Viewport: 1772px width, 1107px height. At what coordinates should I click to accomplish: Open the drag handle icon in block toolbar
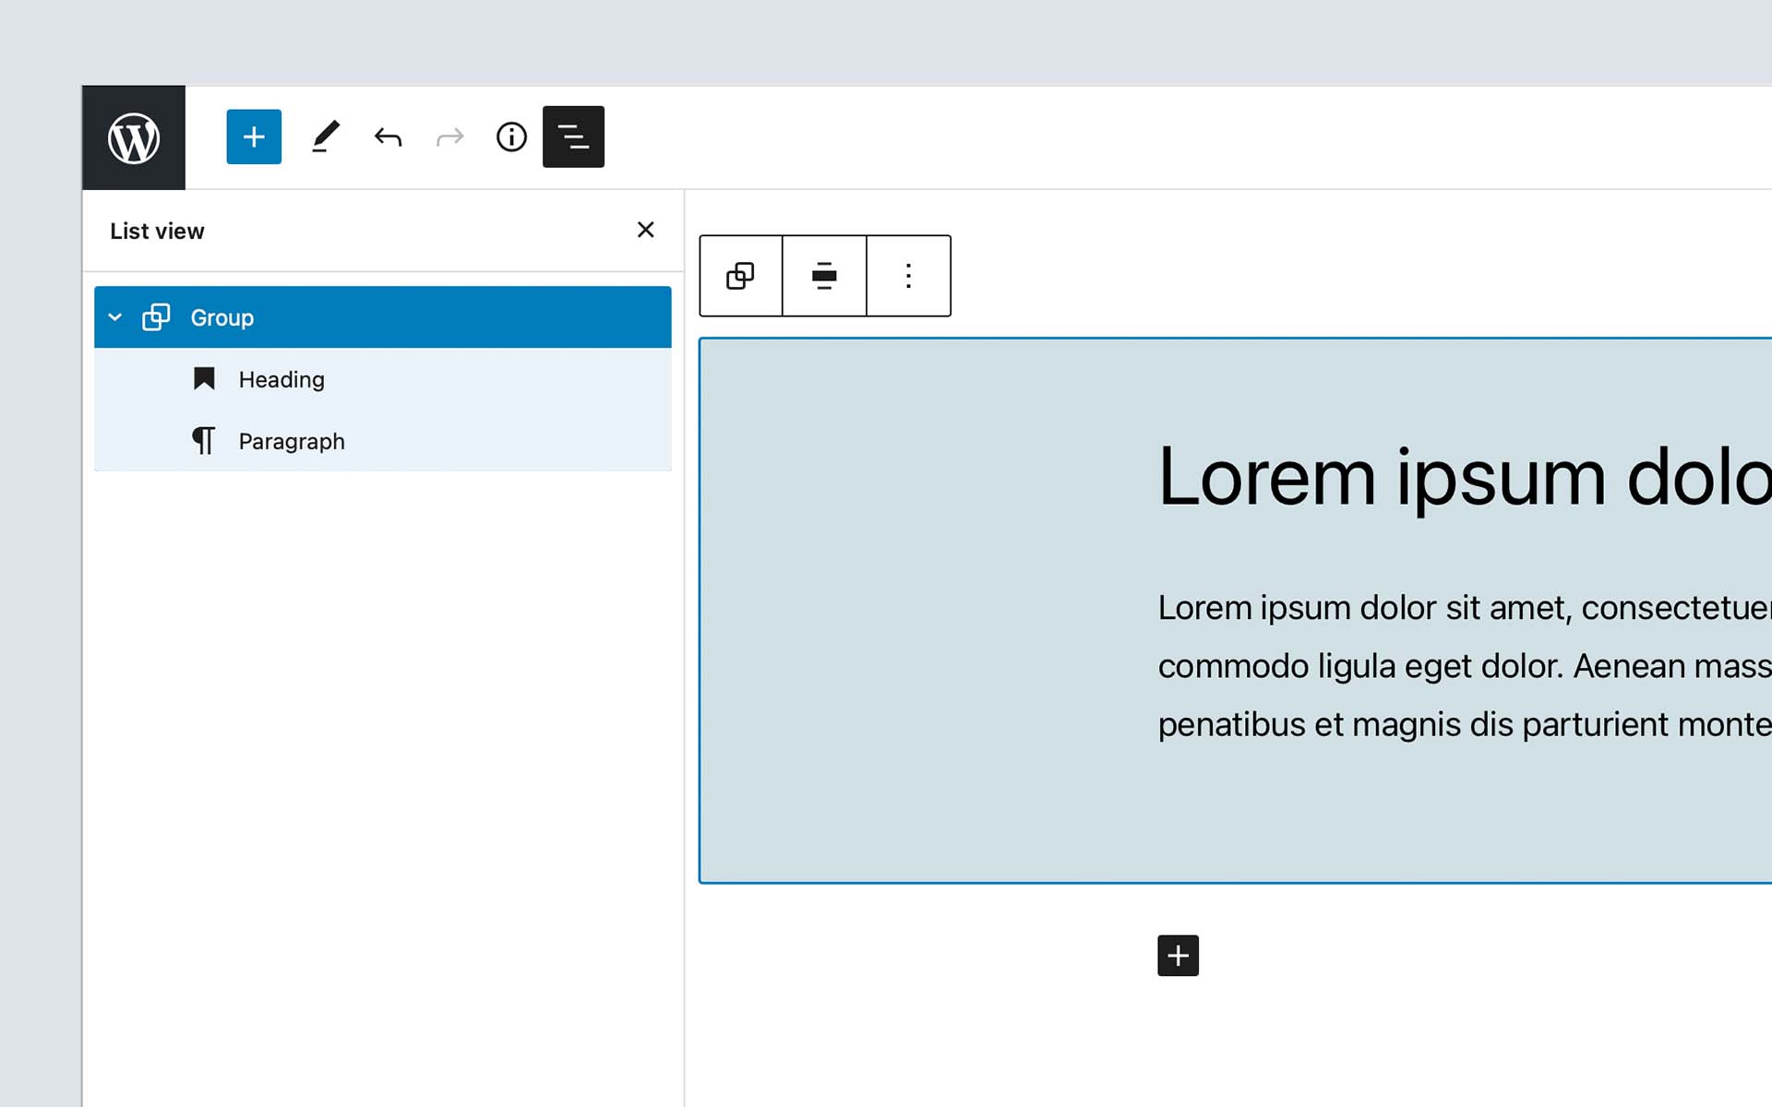click(x=823, y=275)
